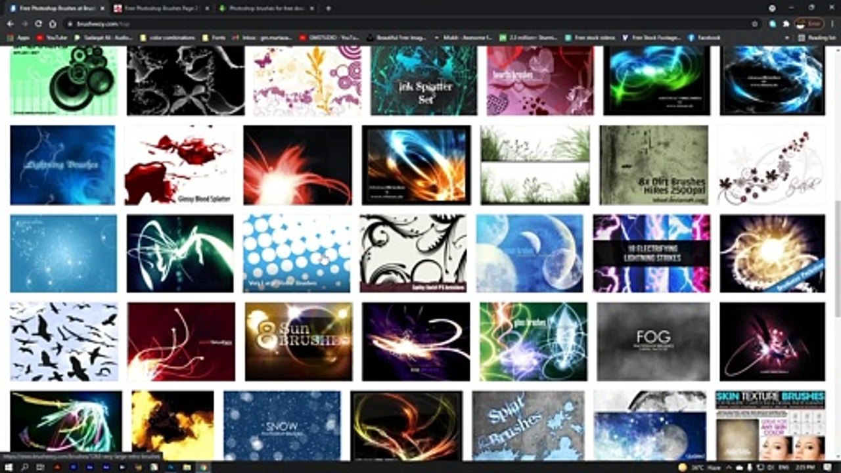Open the 8x Dirt Brushes HiRes thumbnail
The image size is (841, 473).
click(654, 165)
